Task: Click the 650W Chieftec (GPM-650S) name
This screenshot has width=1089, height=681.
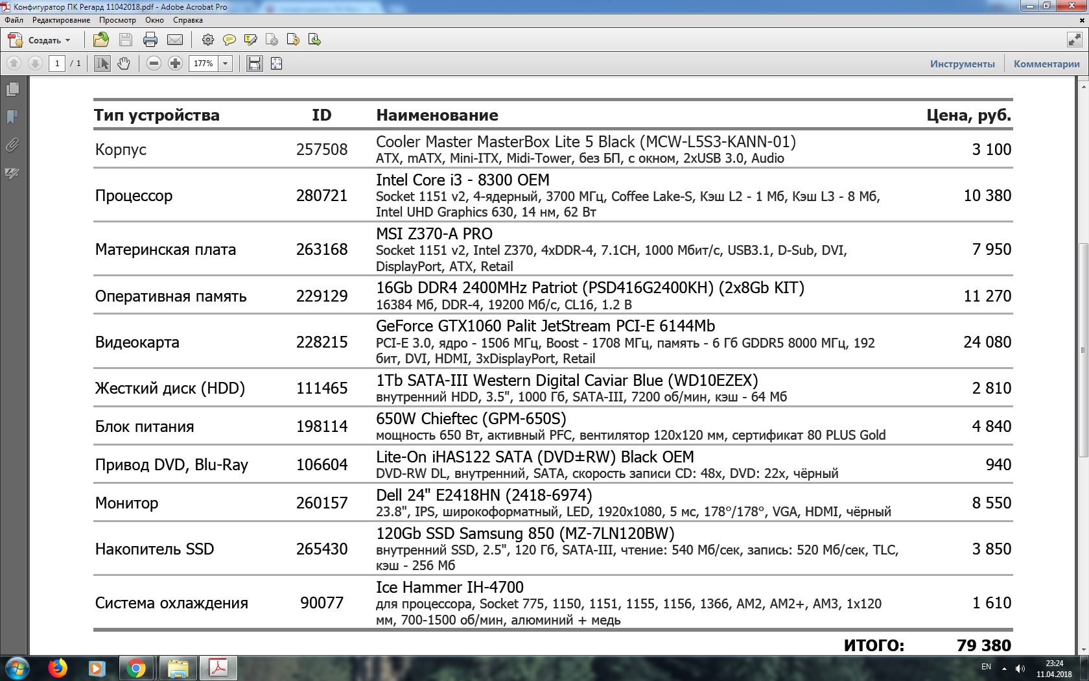Action: coord(471,419)
